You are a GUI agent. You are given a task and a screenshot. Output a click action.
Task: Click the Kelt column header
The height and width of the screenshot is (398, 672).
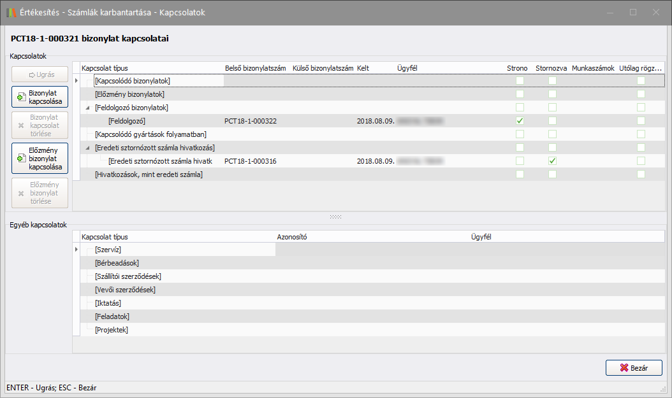click(x=363, y=68)
